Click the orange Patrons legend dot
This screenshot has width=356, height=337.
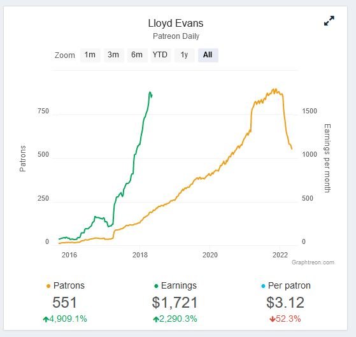click(x=48, y=286)
